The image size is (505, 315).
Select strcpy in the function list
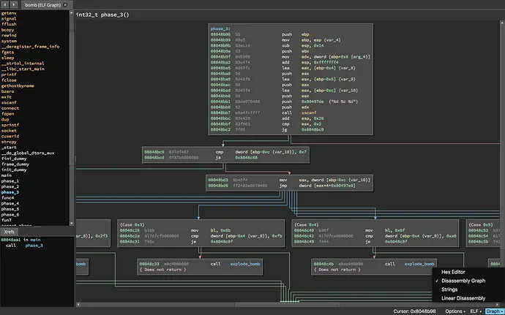point(9,142)
